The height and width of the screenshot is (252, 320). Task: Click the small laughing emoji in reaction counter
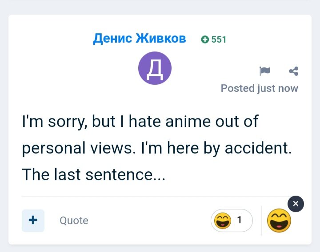tap(223, 220)
